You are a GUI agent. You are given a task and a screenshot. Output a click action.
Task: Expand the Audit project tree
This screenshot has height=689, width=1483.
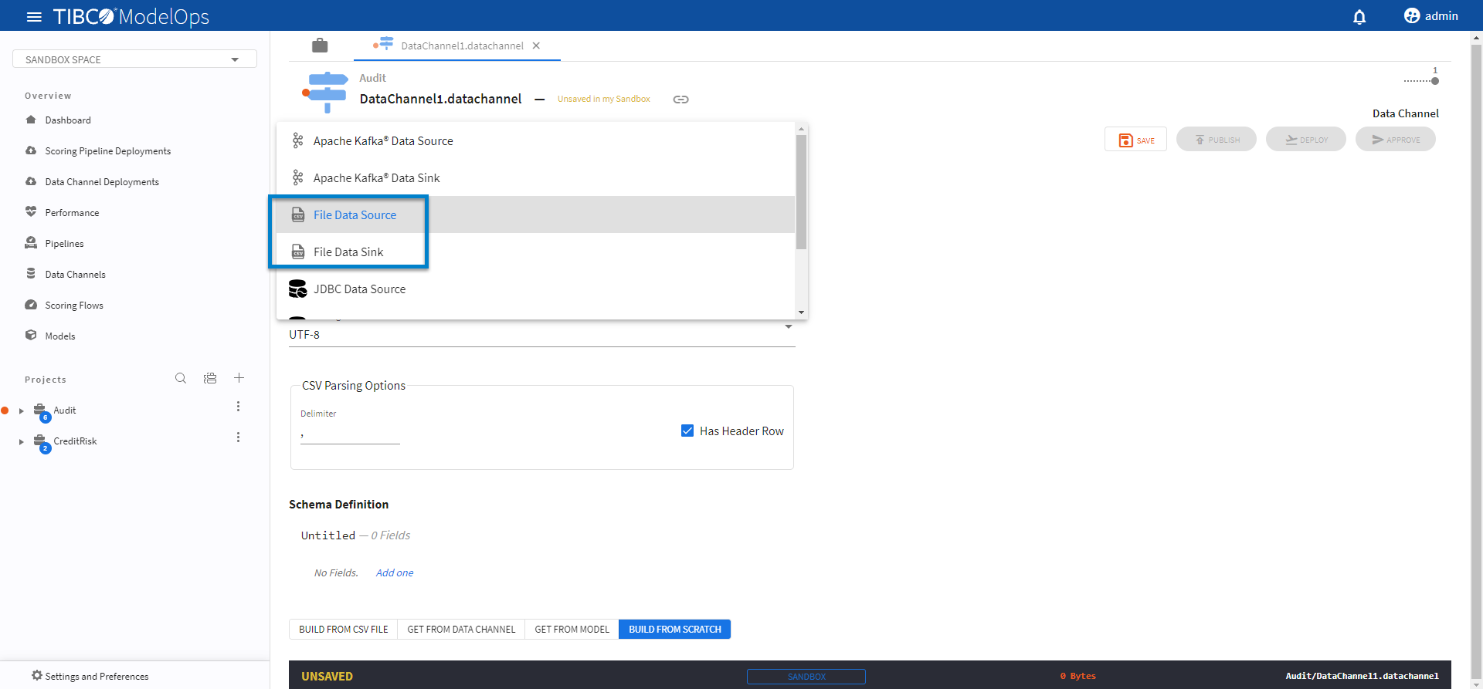click(22, 410)
